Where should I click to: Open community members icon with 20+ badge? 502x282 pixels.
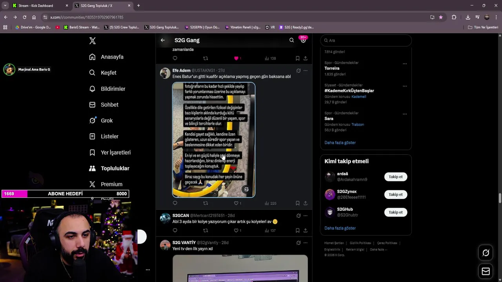[303, 40]
